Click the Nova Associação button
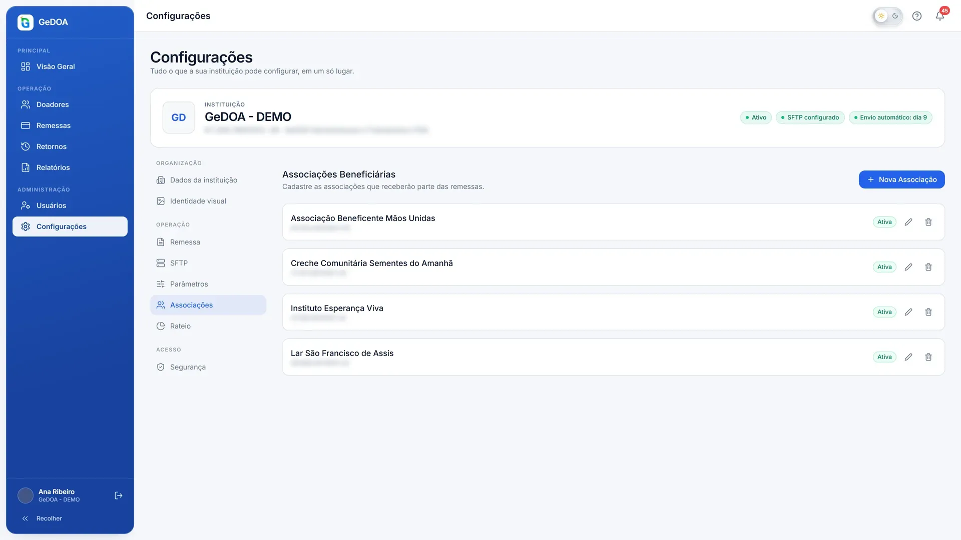 (x=901, y=179)
